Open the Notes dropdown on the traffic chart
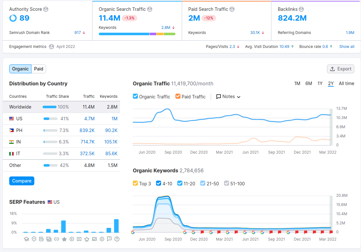Image resolution: width=361 pixels, height=252 pixels. 228,96
